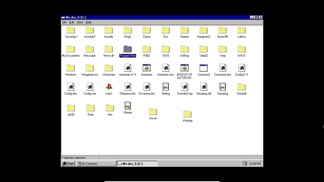Viewport: 324px width, 182px height.
Task: Select the Hangman2 folder icon
Action: click(204, 30)
